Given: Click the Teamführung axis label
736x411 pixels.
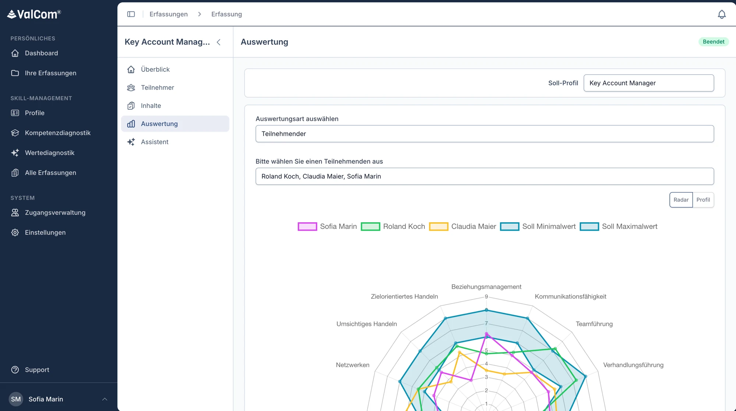Looking at the screenshot, I should click(594, 324).
